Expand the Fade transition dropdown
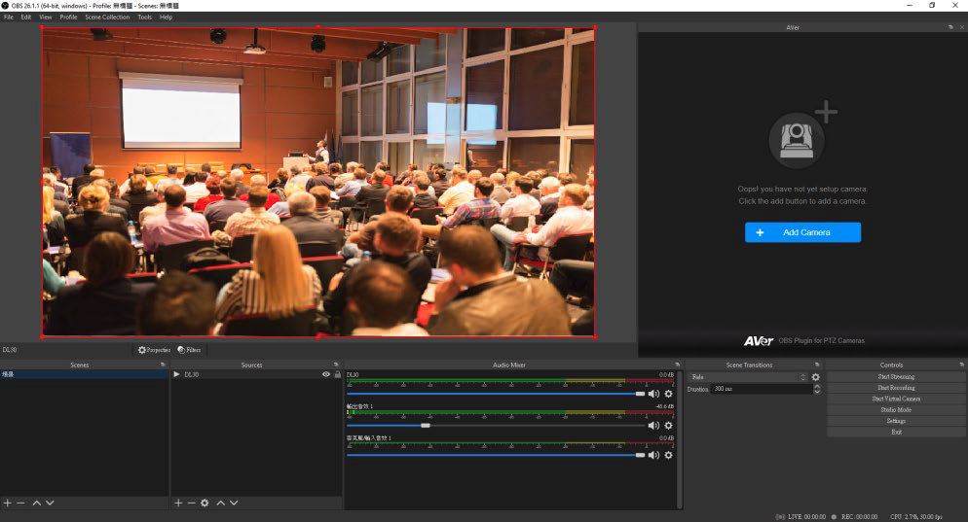 pos(803,377)
